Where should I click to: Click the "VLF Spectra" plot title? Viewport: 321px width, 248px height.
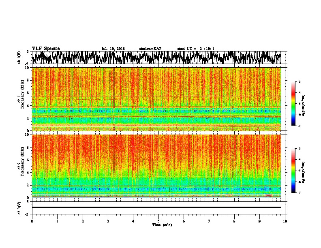pyautogui.click(x=46, y=49)
